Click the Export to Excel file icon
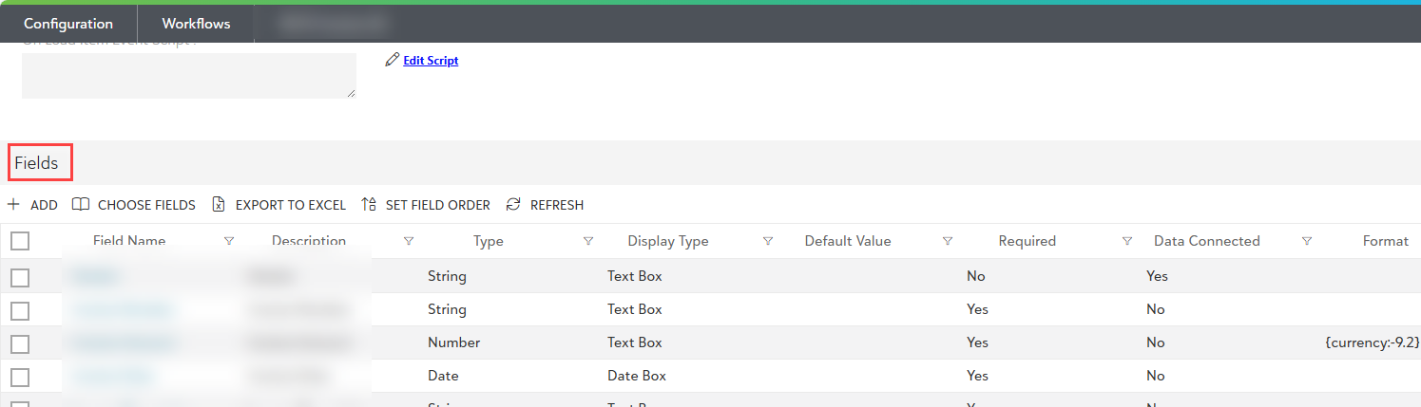The width and height of the screenshot is (1421, 407). 219,205
